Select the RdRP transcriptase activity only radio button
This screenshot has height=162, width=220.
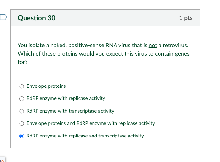(x=22, y=111)
